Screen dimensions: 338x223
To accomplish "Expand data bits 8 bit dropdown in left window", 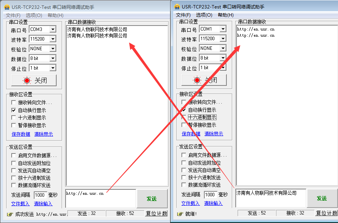I will pyautogui.click(x=53, y=58).
